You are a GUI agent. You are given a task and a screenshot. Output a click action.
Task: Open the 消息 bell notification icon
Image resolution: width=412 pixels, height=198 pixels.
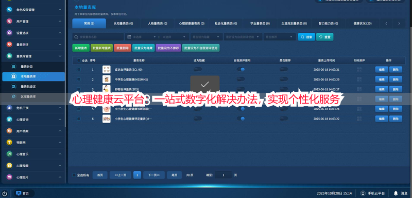pyautogui.click(x=396, y=193)
